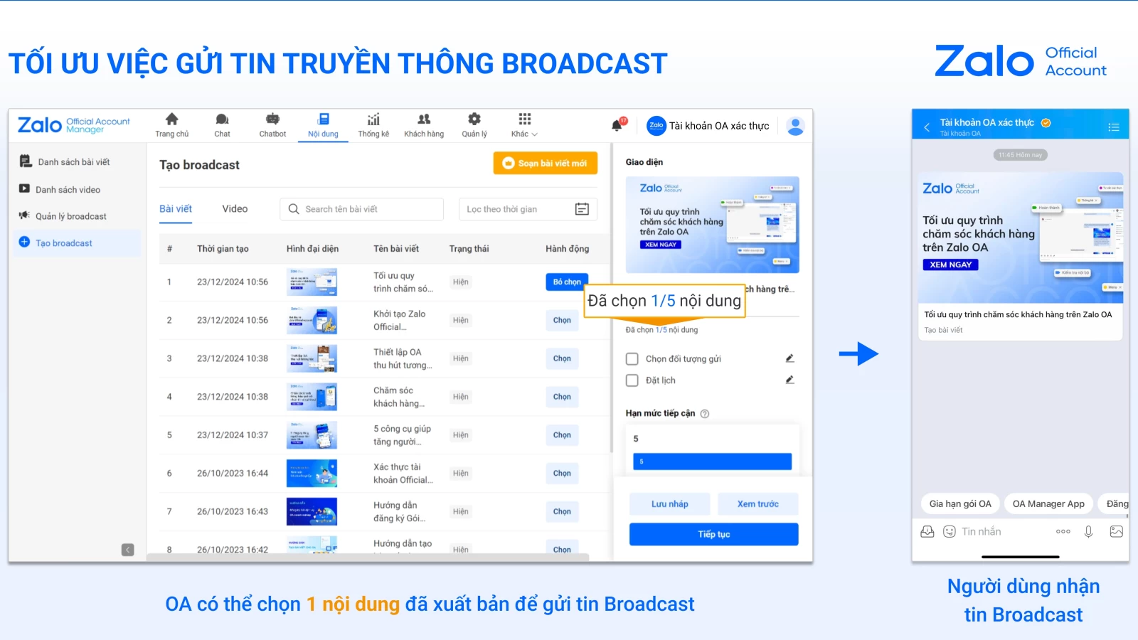Tick the Đặt lịch checkbox

(x=632, y=380)
